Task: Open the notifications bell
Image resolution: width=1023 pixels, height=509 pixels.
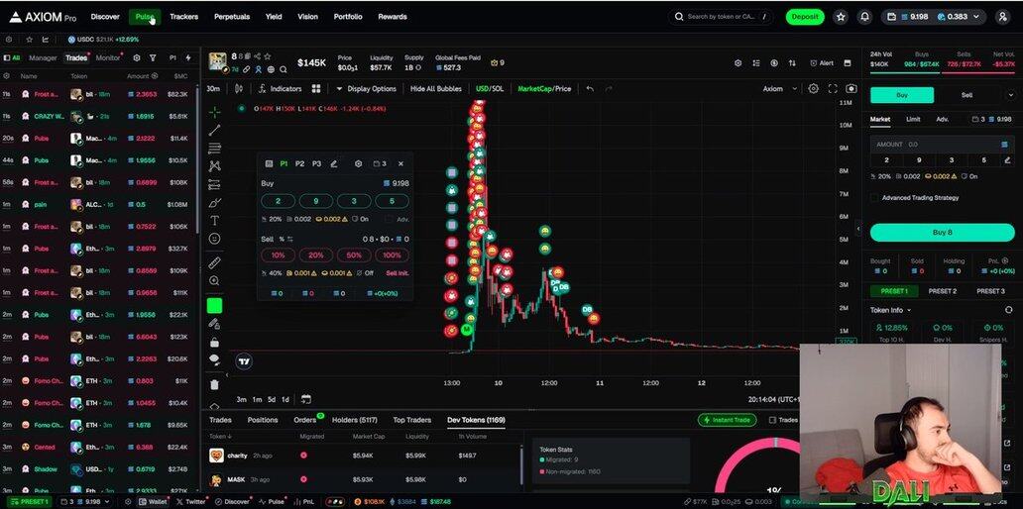Action: (864, 17)
